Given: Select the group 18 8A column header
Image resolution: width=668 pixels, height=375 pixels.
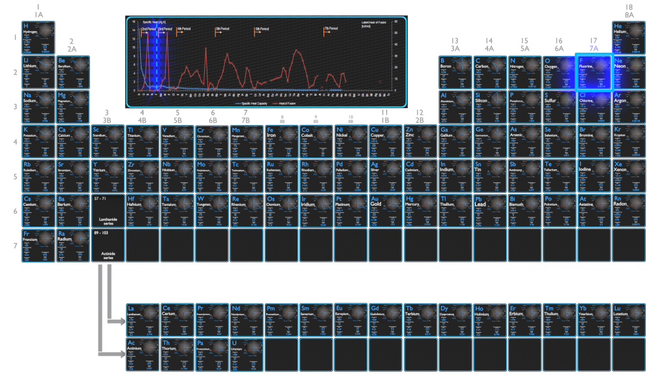Looking at the screenshot, I should point(629,10).
